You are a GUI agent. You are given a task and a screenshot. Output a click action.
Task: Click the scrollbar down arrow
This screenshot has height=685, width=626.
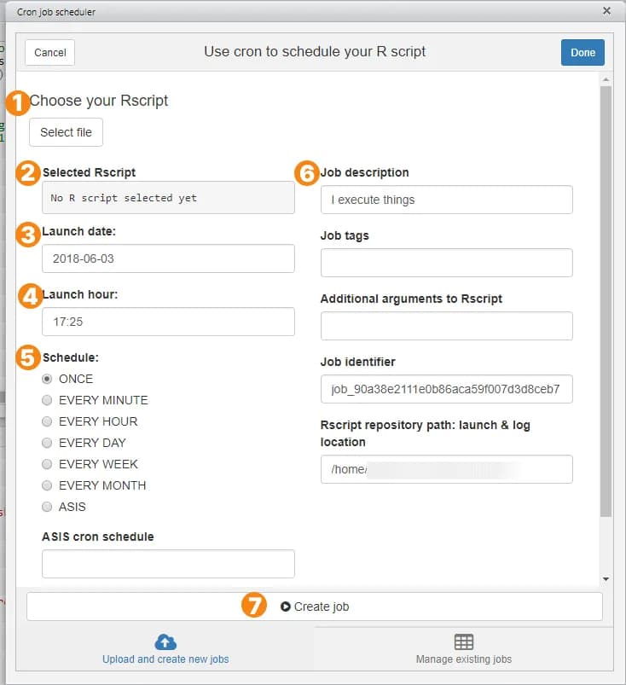[x=606, y=579]
